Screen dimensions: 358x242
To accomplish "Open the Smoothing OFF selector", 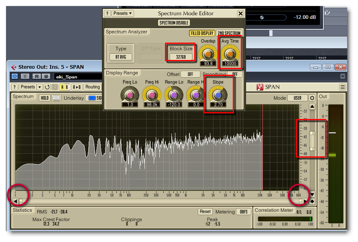I will point(235,74).
